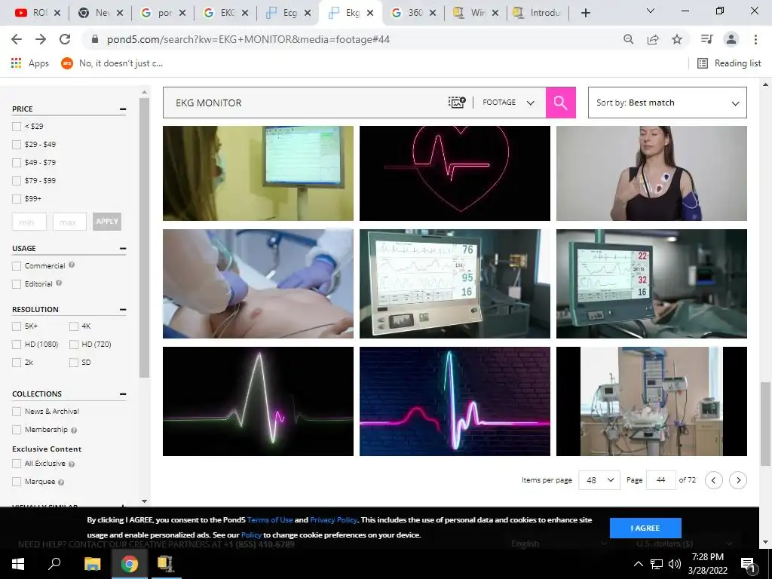Open File Explorer from the taskbar

tap(92, 564)
